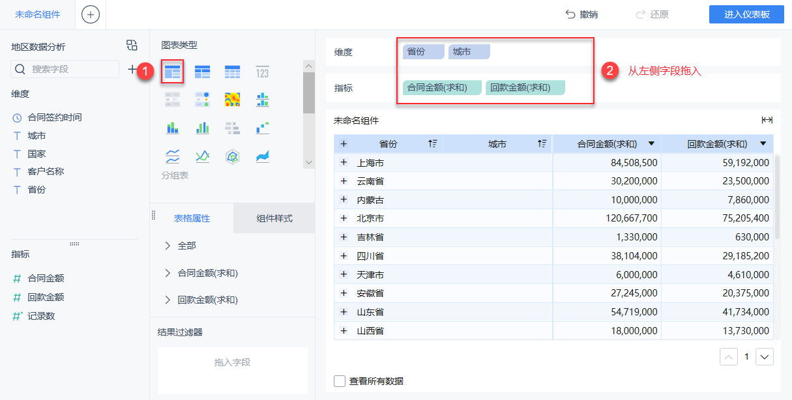Open the 表格属性 tab
Screen dimensions: 792x400
coord(192,218)
